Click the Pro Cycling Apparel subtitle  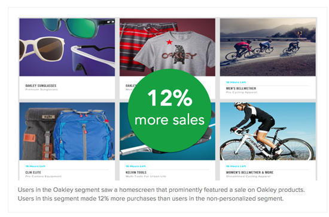pyautogui.click(x=242, y=92)
